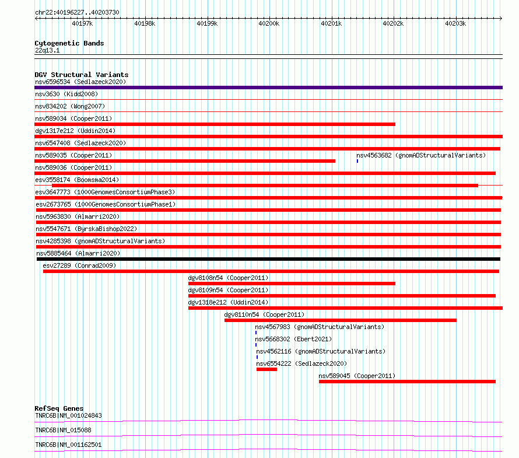Viewport: 519px width, 458px height.
Task: Click the chr22:40196227..40203730 coordinates label
Action: [77, 12]
